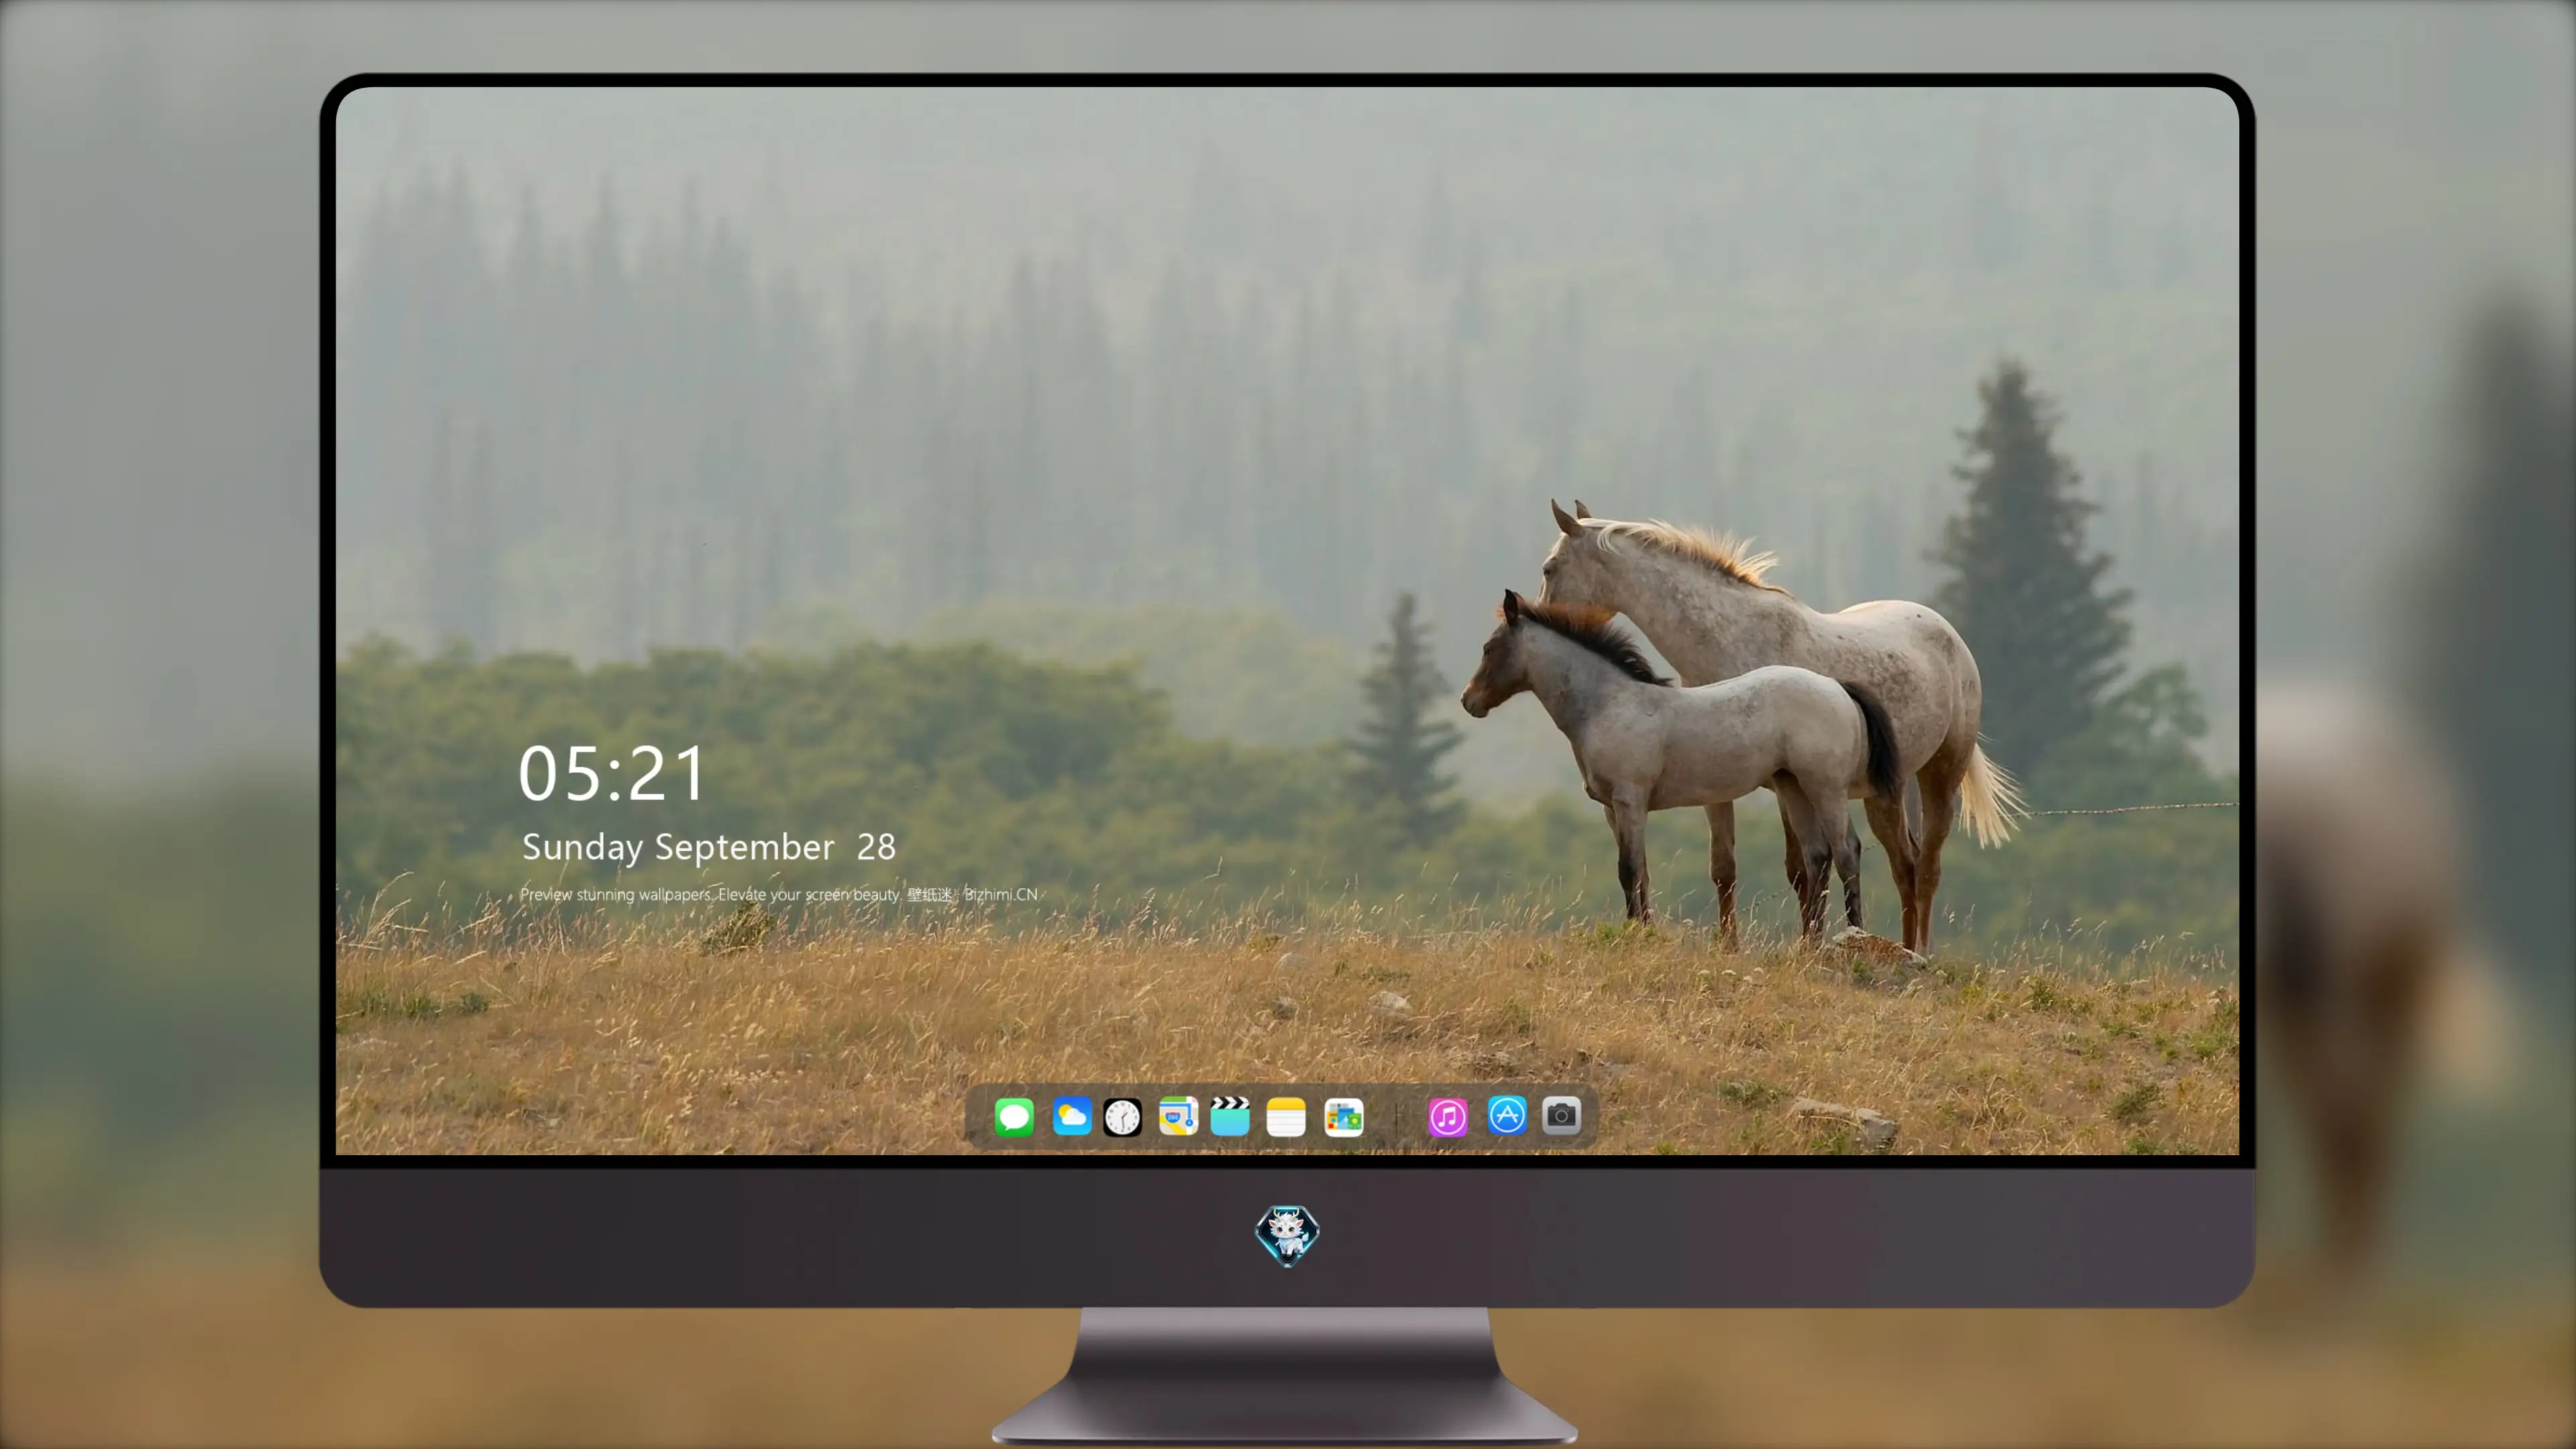Screen dimensions: 2576x1449
Task: Launch the pink iTunes Store music icon
Action: pos(1448,1116)
